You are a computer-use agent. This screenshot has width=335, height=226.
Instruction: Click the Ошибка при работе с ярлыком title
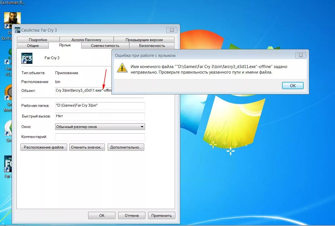tap(145, 56)
